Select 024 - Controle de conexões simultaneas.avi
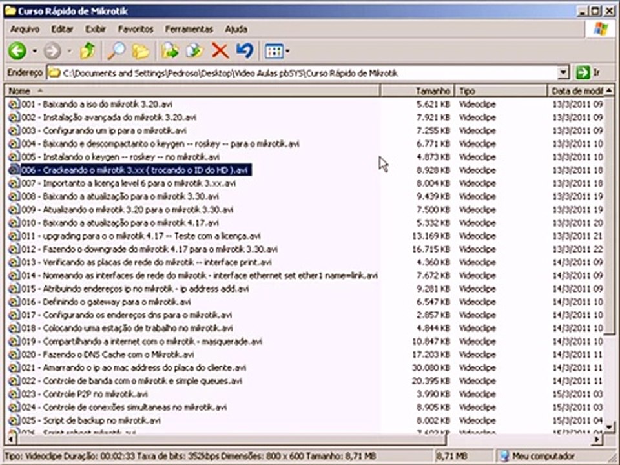The height and width of the screenshot is (465, 620). tap(124, 408)
